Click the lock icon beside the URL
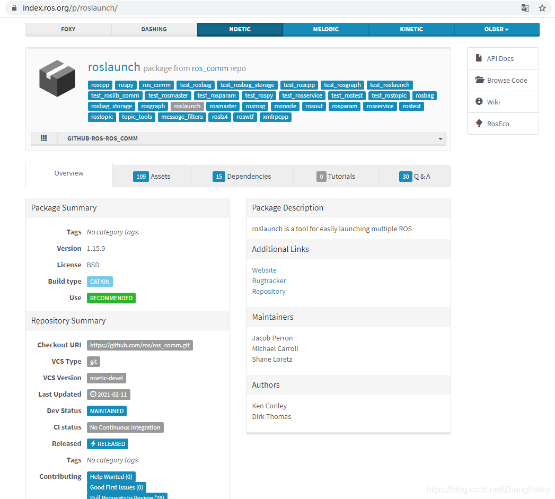The width and height of the screenshot is (555, 499). (14, 8)
